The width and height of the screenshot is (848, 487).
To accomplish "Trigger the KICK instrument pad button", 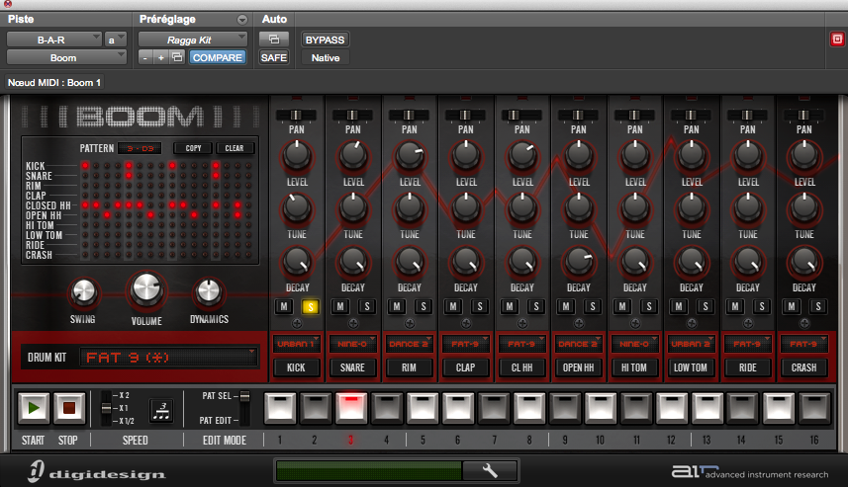I will click(x=296, y=367).
